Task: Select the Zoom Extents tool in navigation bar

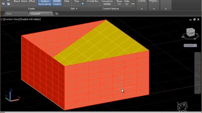Action: click(x=198, y=72)
